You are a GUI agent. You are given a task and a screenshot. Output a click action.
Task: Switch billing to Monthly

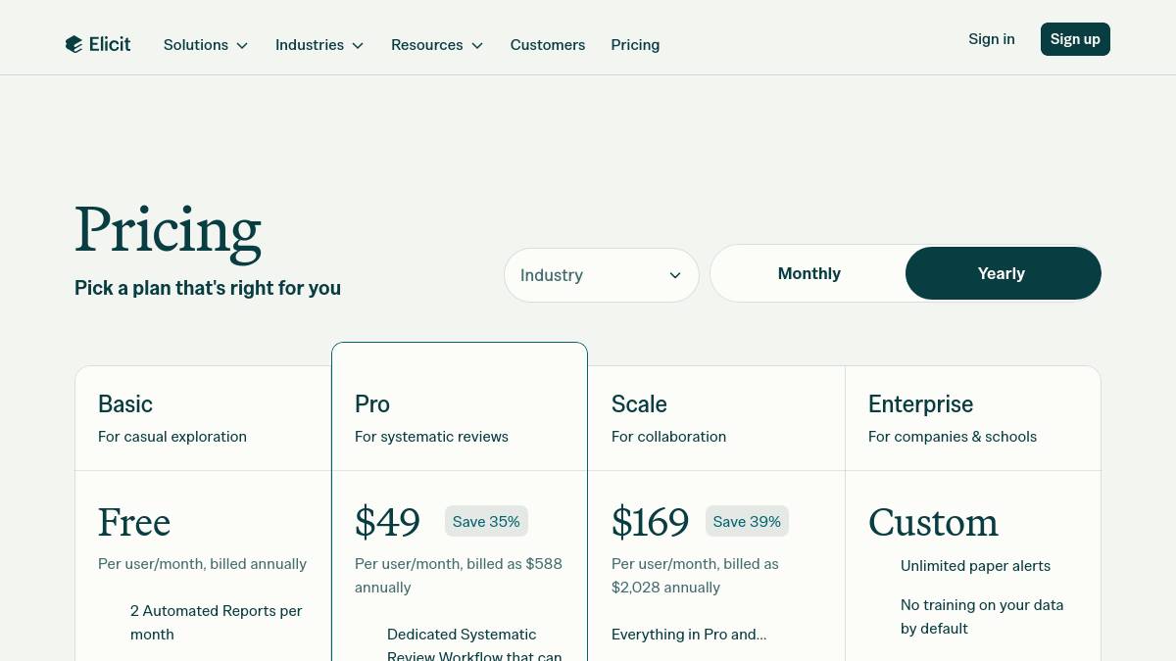coord(808,273)
